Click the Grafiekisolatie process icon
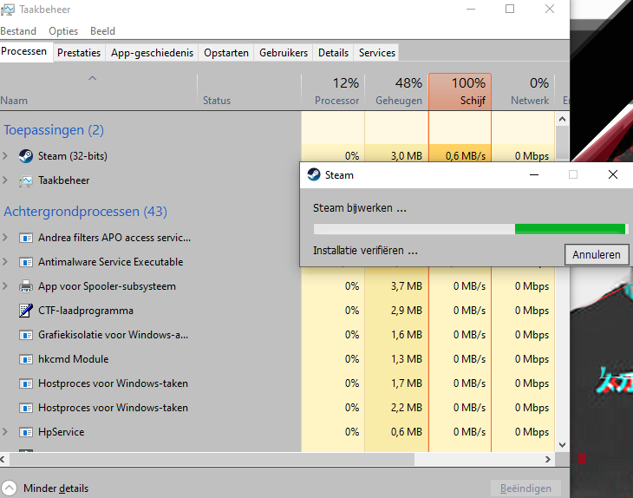 click(26, 335)
